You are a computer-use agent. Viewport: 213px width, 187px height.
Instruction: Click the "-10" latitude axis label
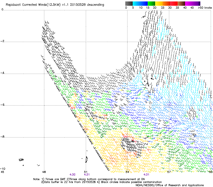[x=3, y=169]
